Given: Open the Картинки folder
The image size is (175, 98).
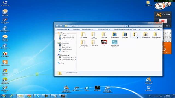Looking at the screenshot, I should [x=146, y=35].
